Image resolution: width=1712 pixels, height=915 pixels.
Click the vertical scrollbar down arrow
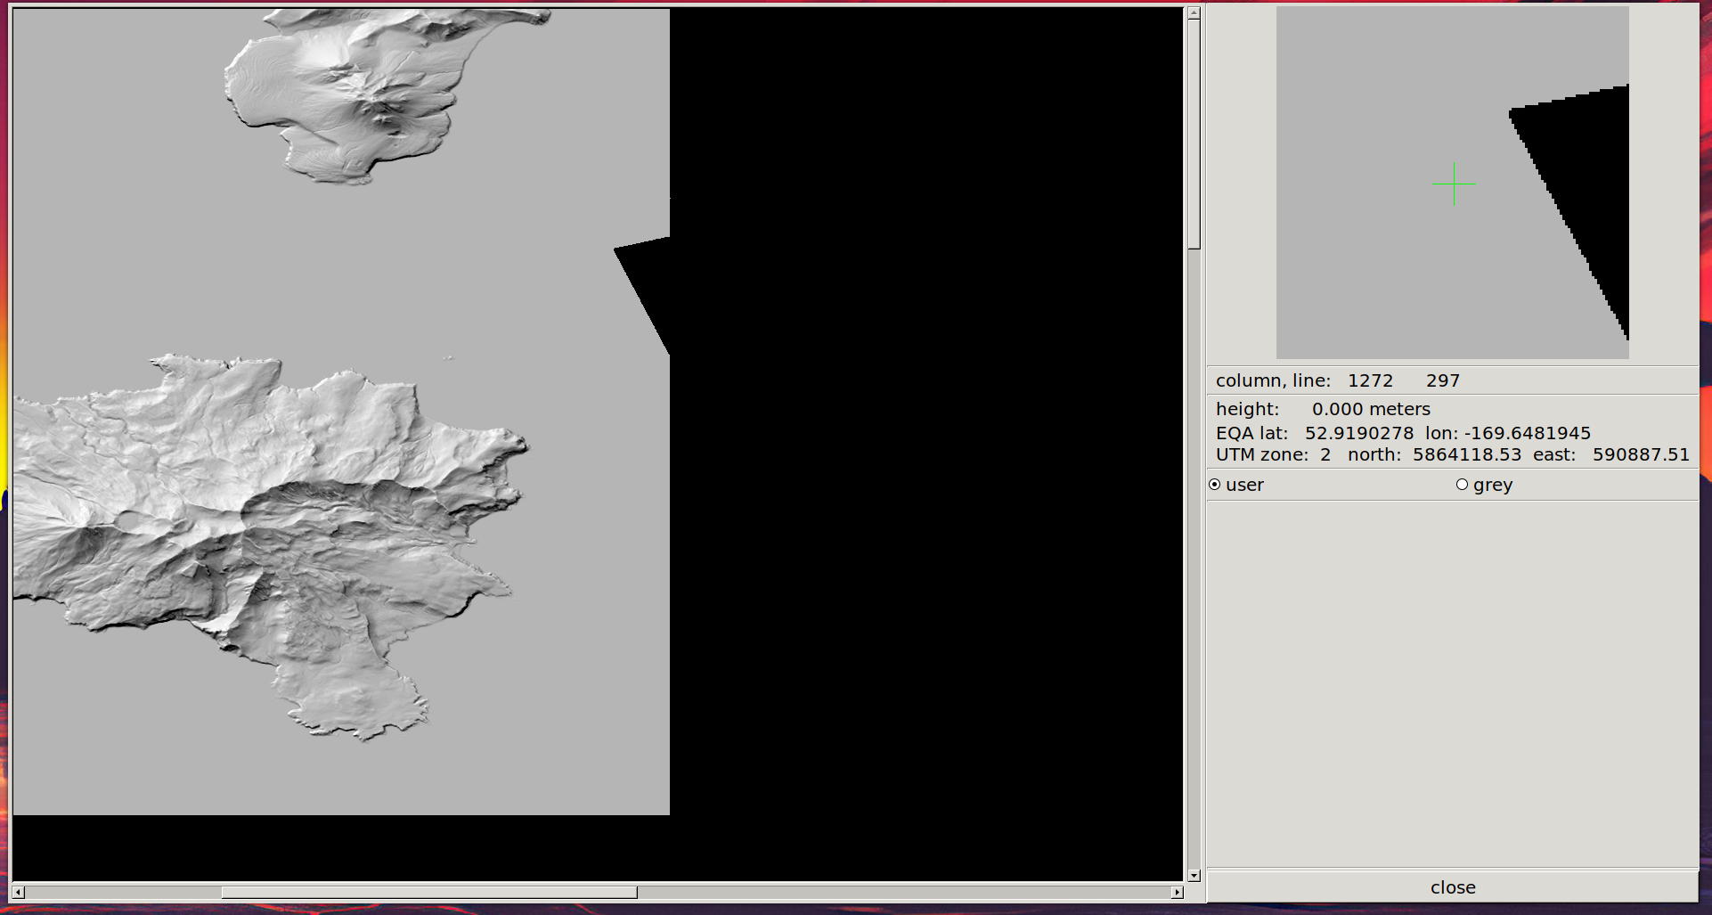tap(1194, 876)
